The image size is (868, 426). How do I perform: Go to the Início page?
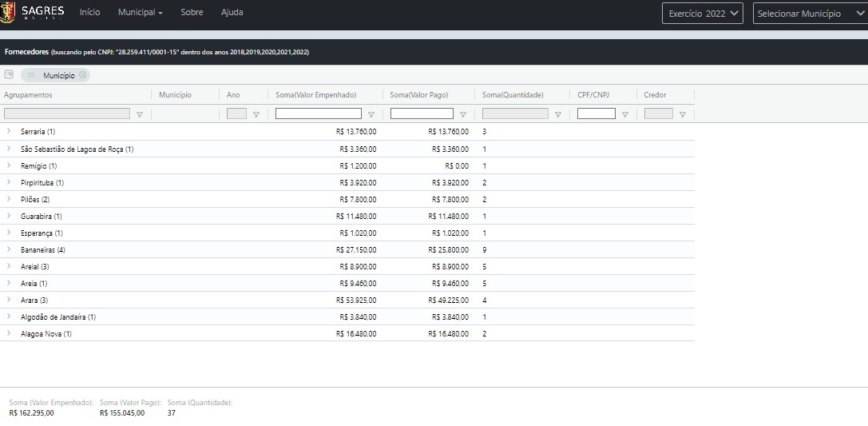90,13
